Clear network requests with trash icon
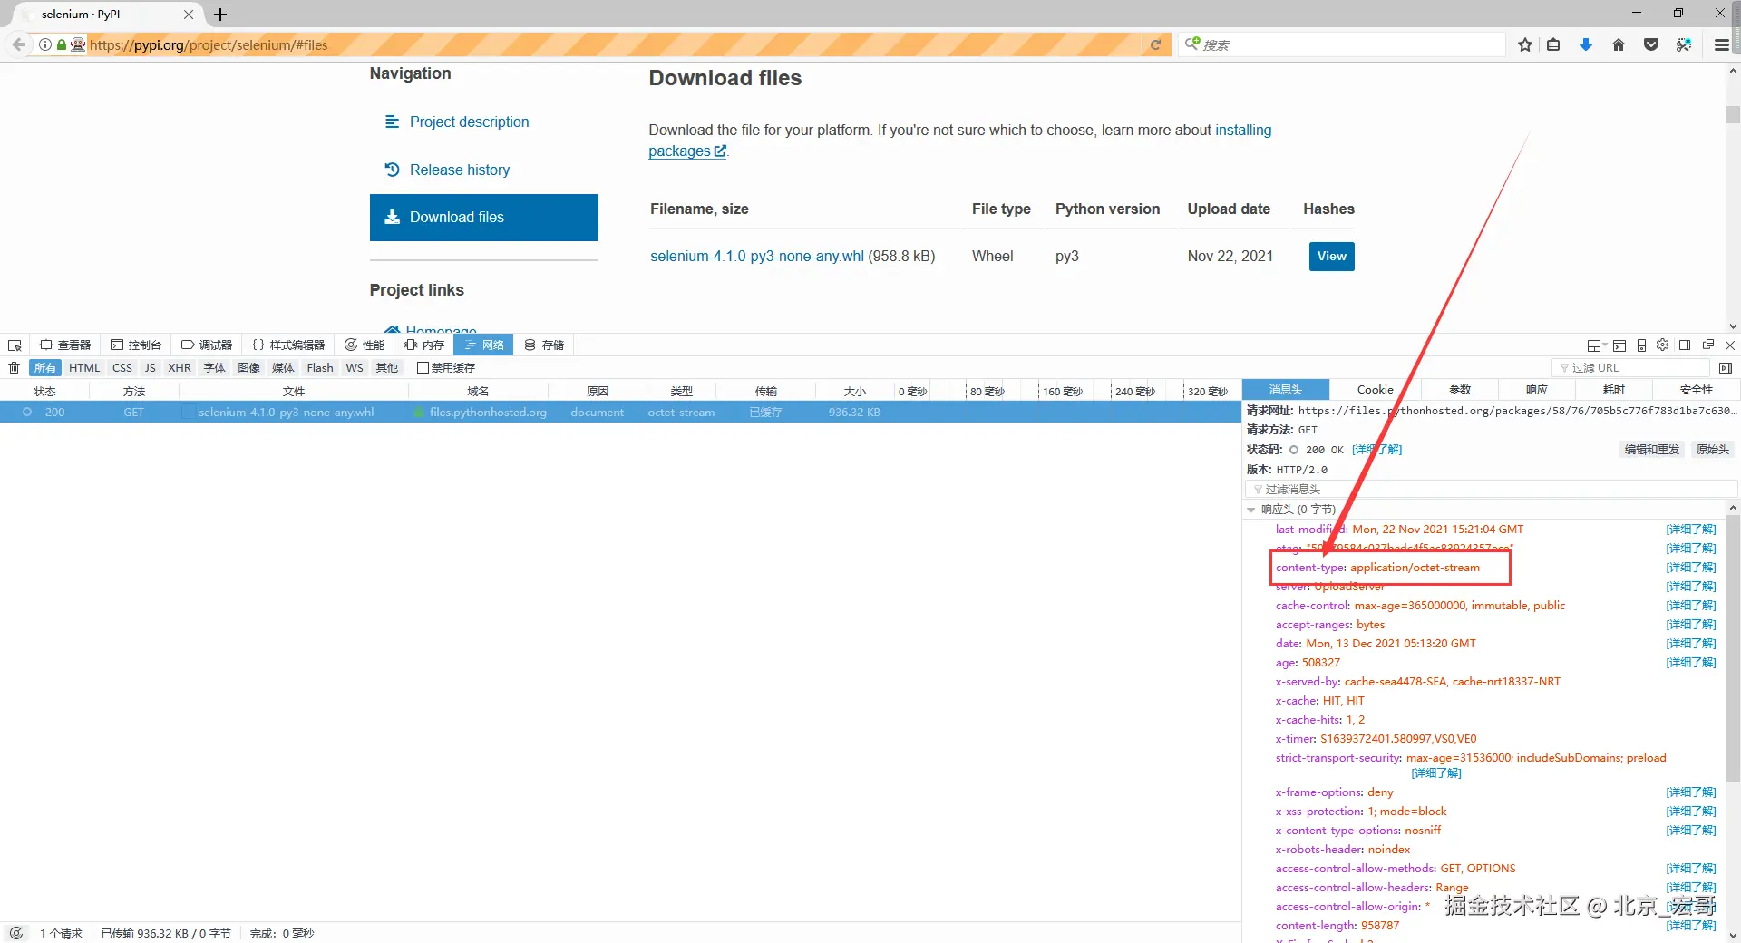The height and width of the screenshot is (943, 1741). pyautogui.click(x=14, y=368)
